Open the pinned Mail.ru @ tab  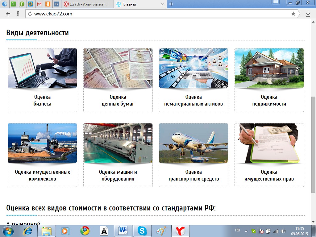coord(31,4)
